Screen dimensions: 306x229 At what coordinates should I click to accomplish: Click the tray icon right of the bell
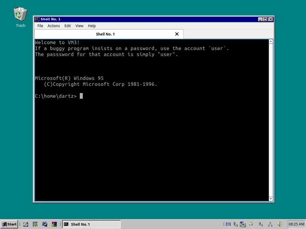click(261, 224)
